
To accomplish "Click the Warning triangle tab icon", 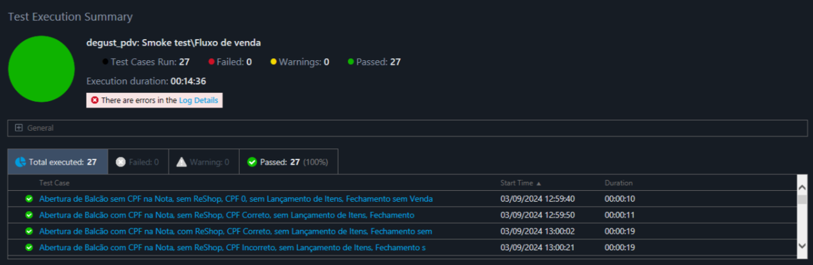I will tap(181, 162).
